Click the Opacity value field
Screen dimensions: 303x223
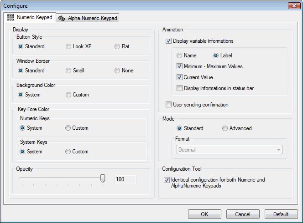click(x=125, y=179)
